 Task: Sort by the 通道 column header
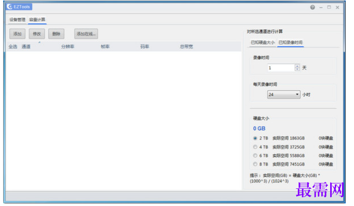click(26, 47)
